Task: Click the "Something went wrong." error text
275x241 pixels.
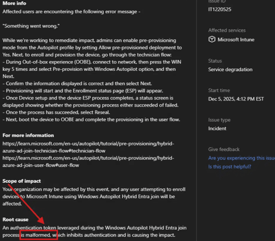Action: click(x=31, y=26)
